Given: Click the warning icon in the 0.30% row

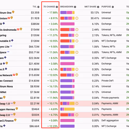Looking at the screenshot, I should [x=77, y=69].
